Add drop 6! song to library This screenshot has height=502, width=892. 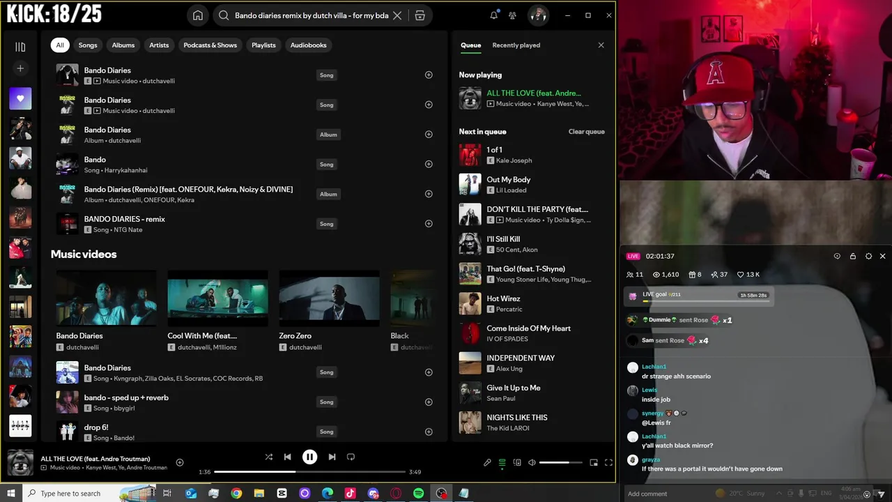pos(429,432)
